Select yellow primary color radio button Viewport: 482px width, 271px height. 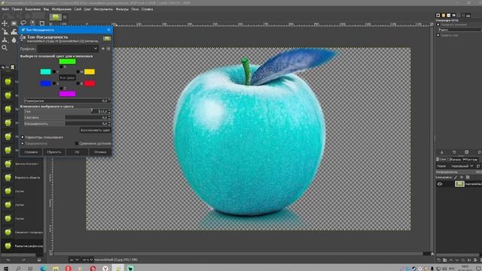(x=78, y=72)
